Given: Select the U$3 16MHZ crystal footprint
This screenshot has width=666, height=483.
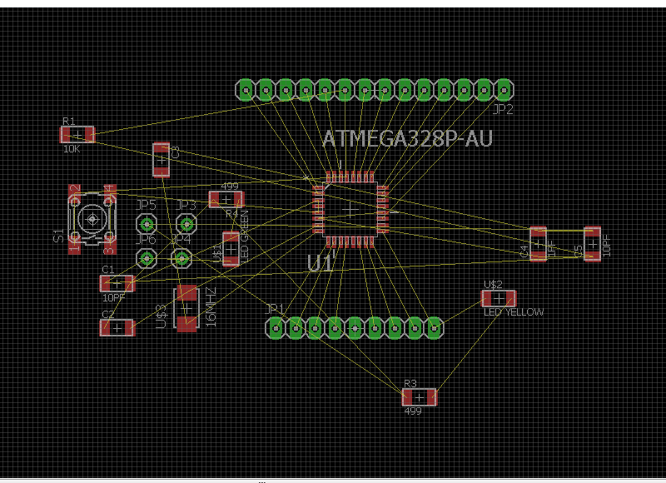Looking at the screenshot, I should [x=186, y=308].
